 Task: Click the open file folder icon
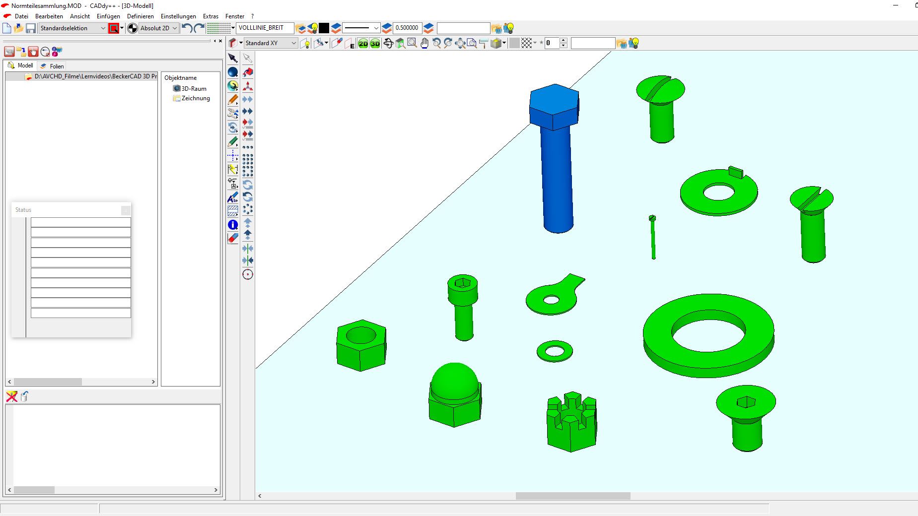point(19,28)
